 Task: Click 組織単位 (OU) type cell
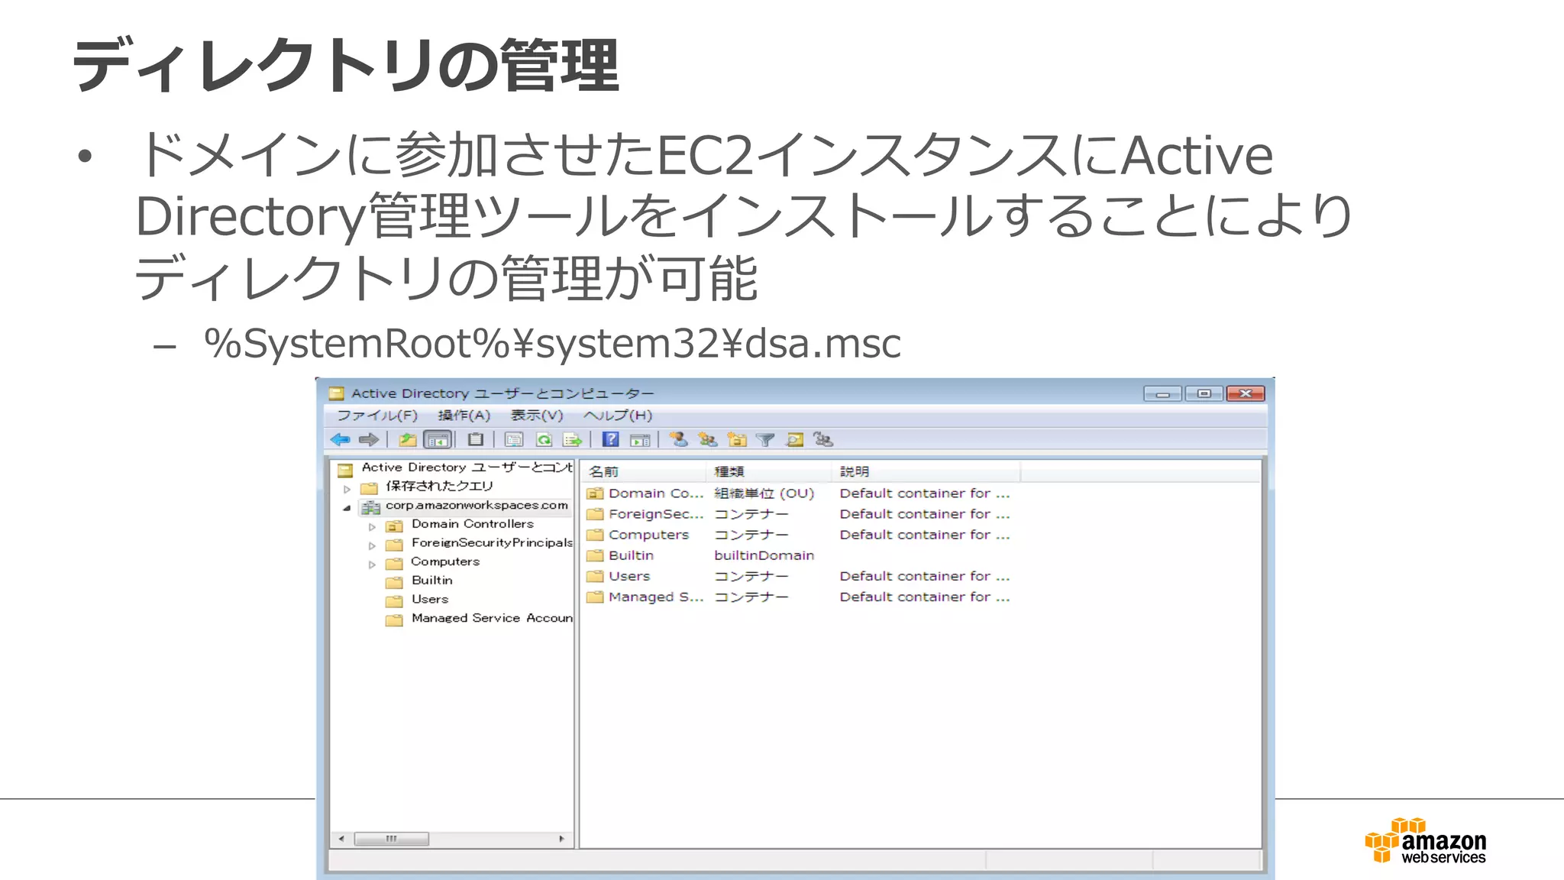[x=764, y=493]
